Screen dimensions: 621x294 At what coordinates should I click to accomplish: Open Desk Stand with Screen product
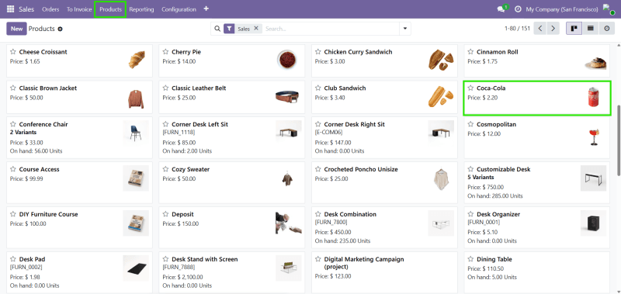click(x=204, y=259)
